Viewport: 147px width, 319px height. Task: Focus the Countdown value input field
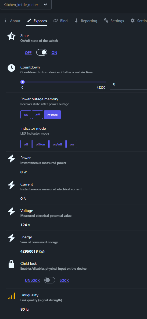pyautogui.click(x=128, y=84)
